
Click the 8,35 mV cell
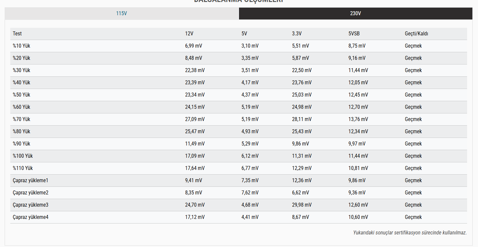(x=194, y=193)
